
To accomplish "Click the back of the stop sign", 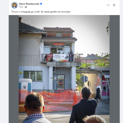I will (84, 79).
